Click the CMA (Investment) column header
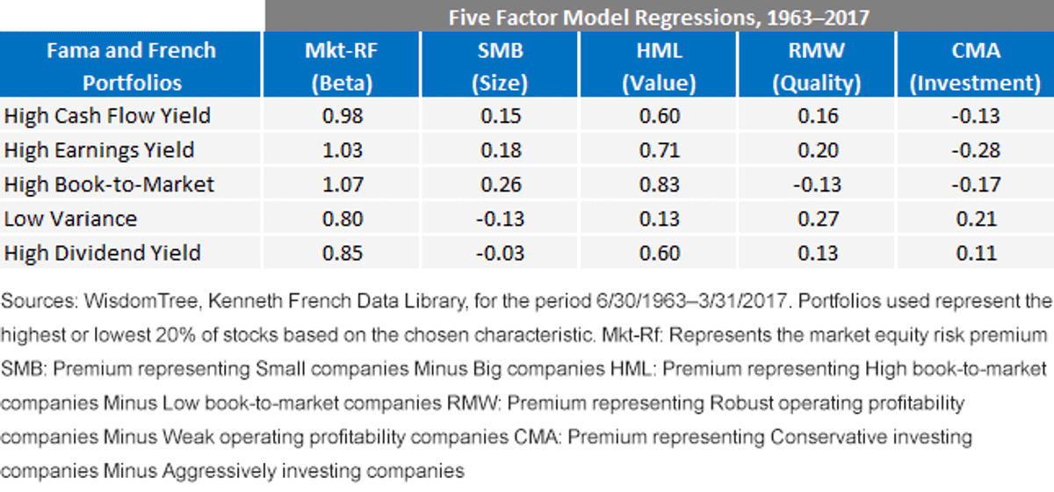This screenshot has width=1054, height=492. coord(975,66)
